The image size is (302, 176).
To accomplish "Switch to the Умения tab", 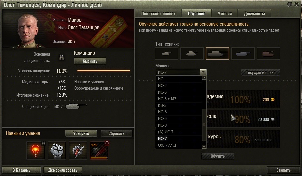I will (225, 14).
